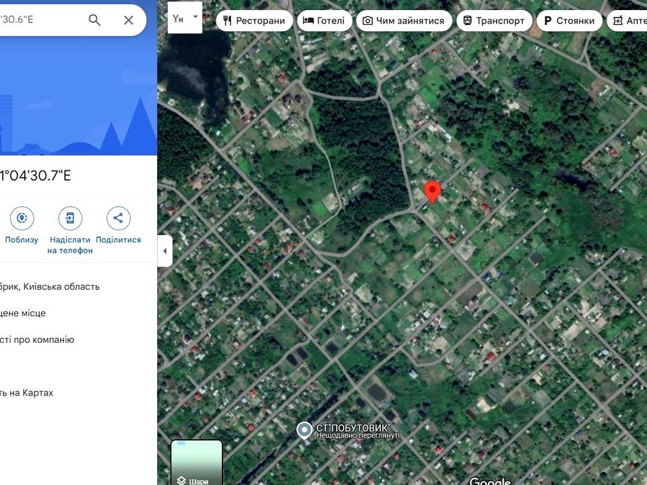Click the СТ ПОБУТОВИК place marker
Image resolution: width=647 pixels, height=485 pixels.
click(x=305, y=430)
